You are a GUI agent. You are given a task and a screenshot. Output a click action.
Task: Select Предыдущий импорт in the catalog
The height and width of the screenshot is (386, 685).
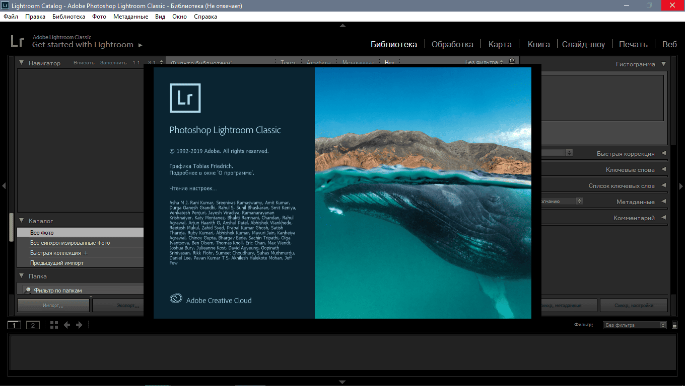pyautogui.click(x=81, y=263)
